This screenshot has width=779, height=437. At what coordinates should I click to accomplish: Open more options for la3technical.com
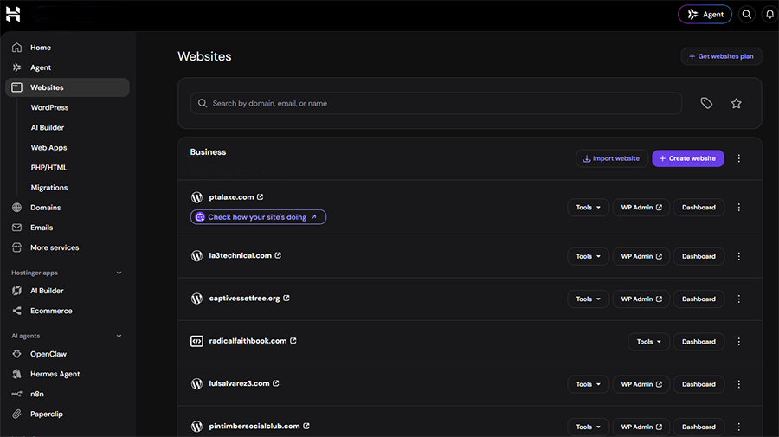(739, 256)
